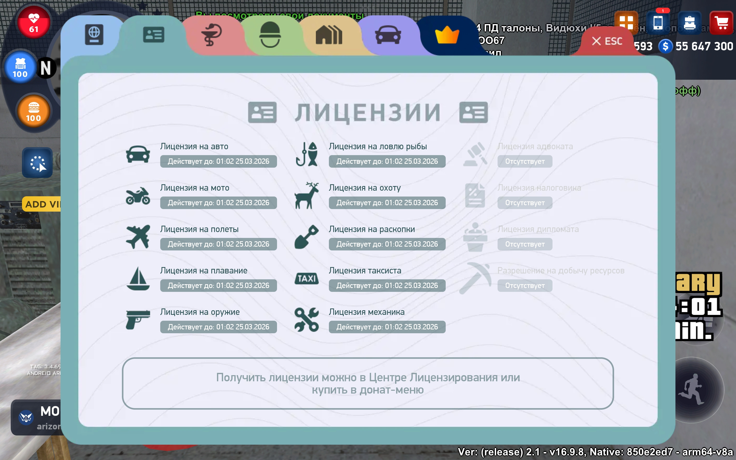Click the ADD VIP yellow button
This screenshot has height=460, width=736.
[x=42, y=204]
